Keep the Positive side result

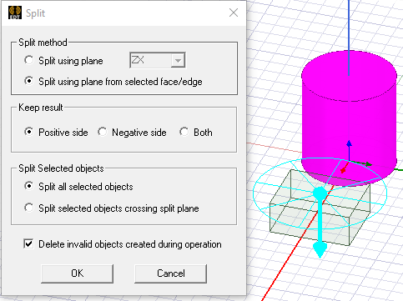coord(29,132)
